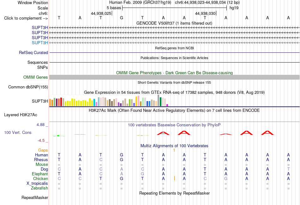The image size is (300, 205).
Task: Open the RepeatMasker track label
Action: tap(35, 197)
